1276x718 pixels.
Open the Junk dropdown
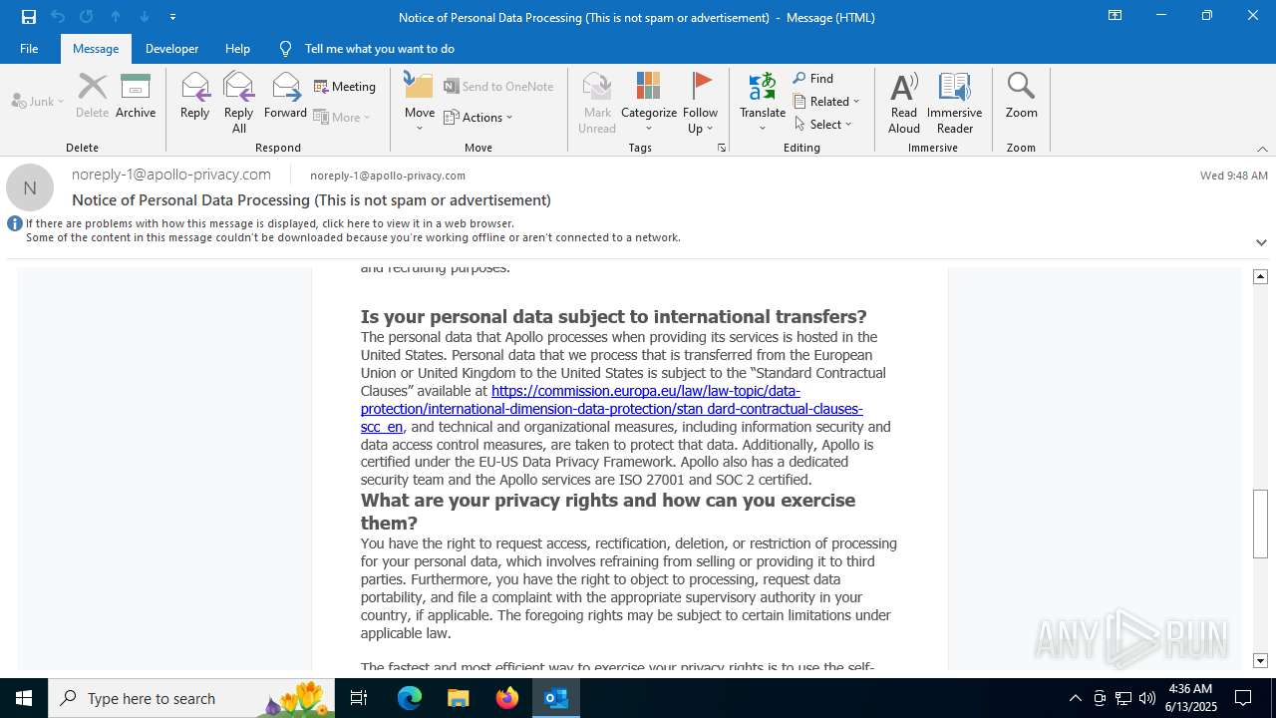[x=38, y=101]
